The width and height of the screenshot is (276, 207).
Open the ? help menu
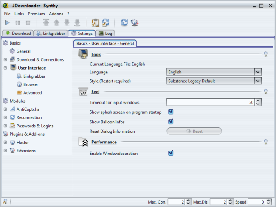(68, 14)
